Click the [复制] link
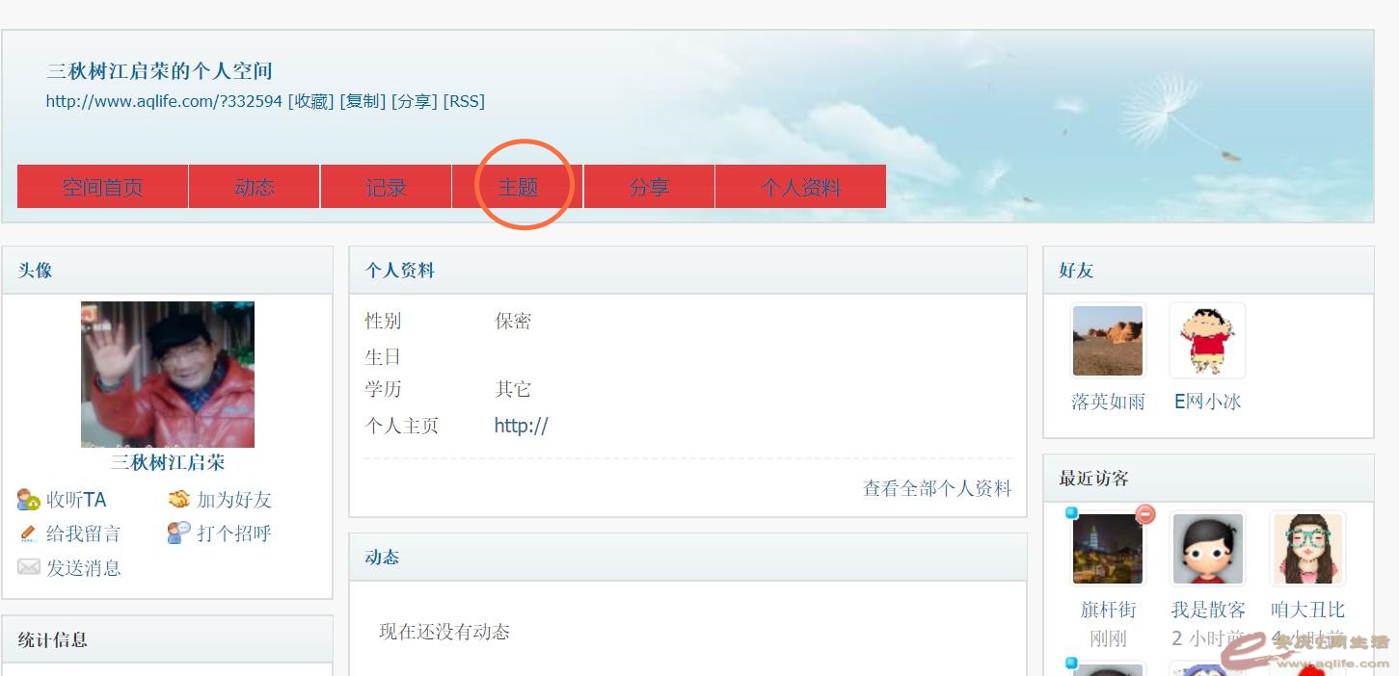 click(363, 101)
